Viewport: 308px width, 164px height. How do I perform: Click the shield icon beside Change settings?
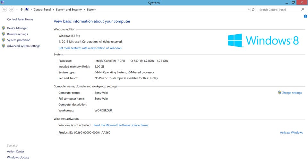coord(279,93)
